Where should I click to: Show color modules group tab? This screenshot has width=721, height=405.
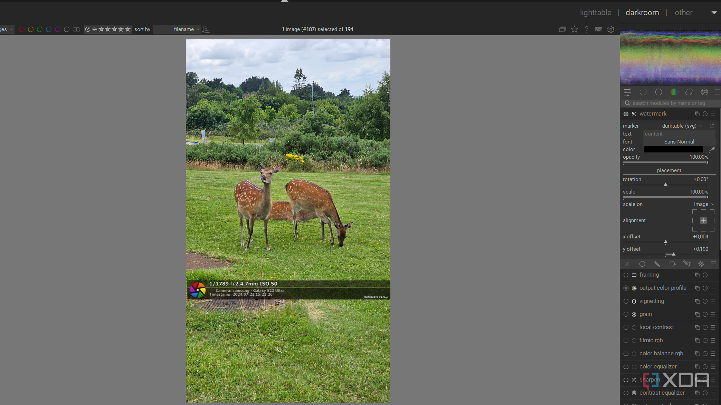click(674, 92)
